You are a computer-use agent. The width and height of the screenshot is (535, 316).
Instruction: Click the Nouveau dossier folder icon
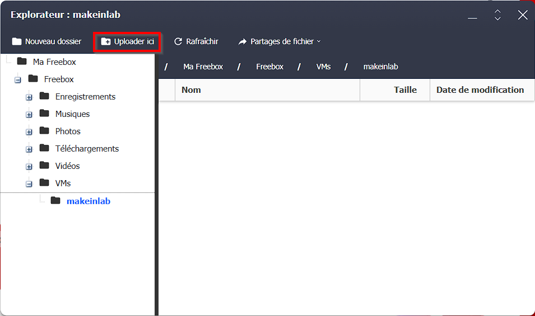coord(17,41)
